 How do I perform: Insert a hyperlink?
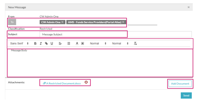[46, 43]
